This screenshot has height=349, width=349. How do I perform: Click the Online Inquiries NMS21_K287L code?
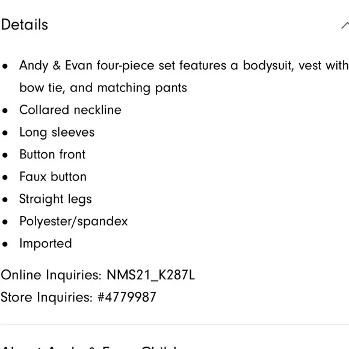click(150, 275)
